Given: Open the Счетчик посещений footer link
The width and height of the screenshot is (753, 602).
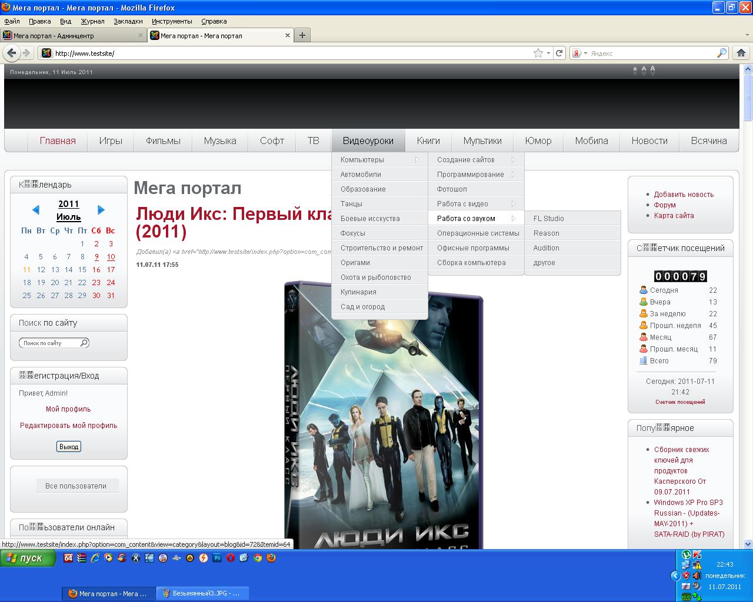Looking at the screenshot, I should [x=680, y=402].
